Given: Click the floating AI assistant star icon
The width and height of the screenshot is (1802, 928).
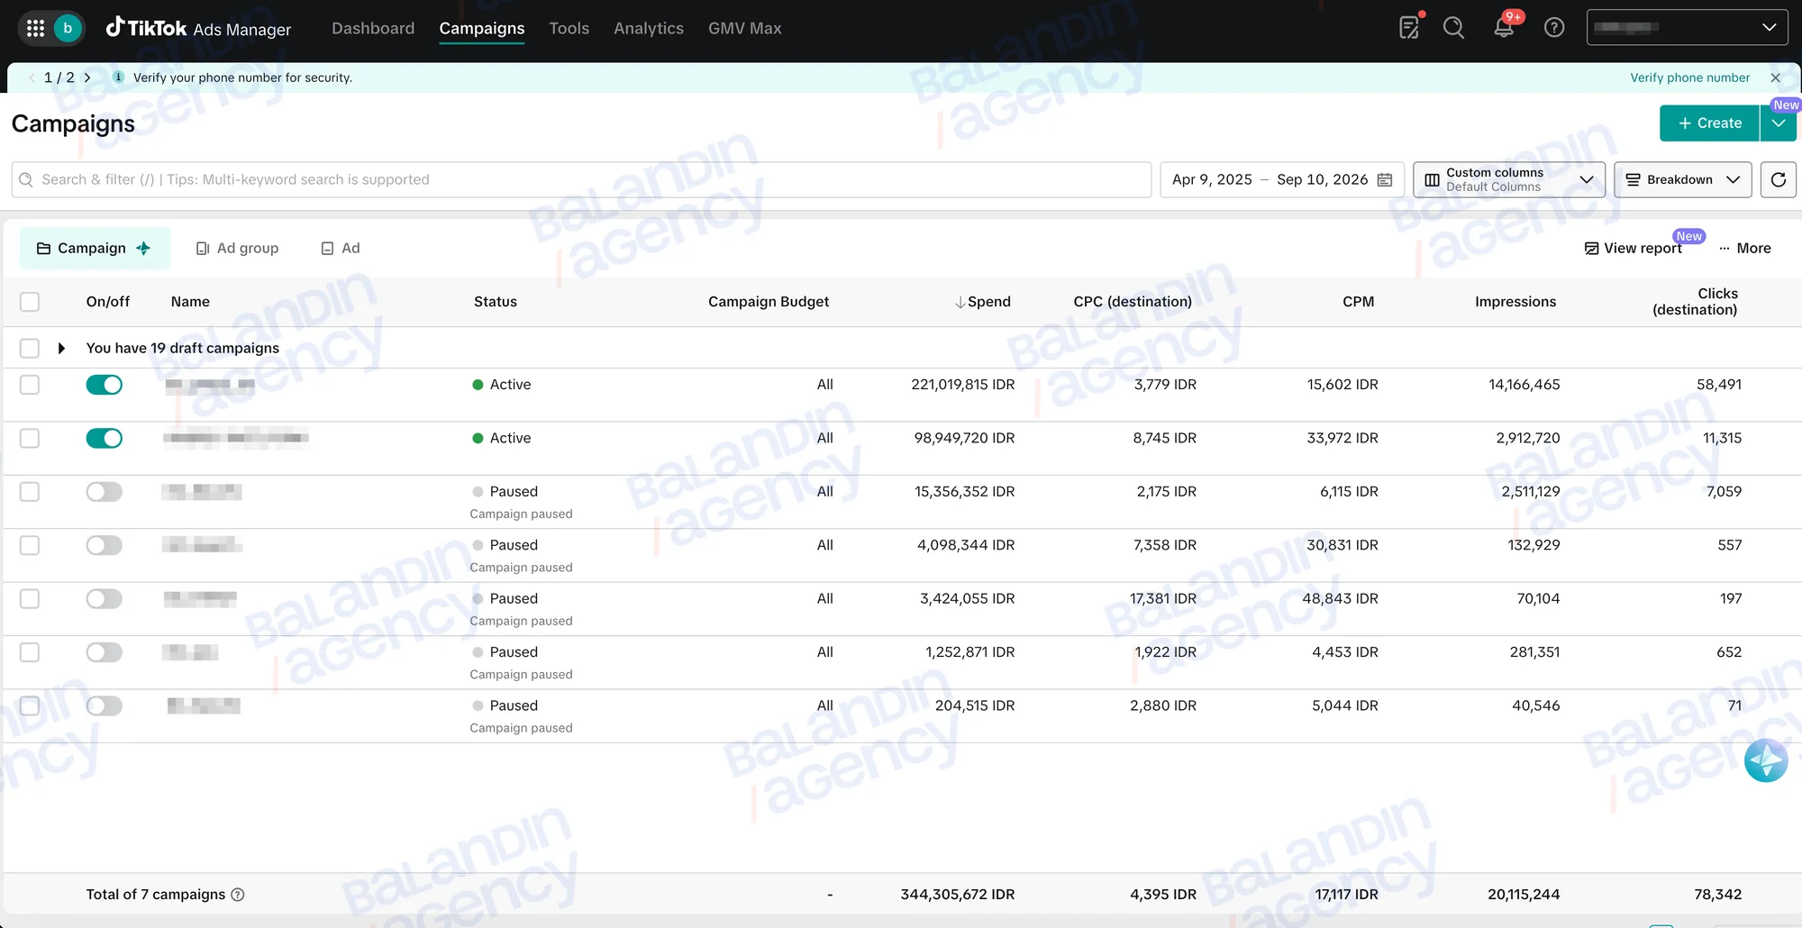Looking at the screenshot, I should point(1766,760).
